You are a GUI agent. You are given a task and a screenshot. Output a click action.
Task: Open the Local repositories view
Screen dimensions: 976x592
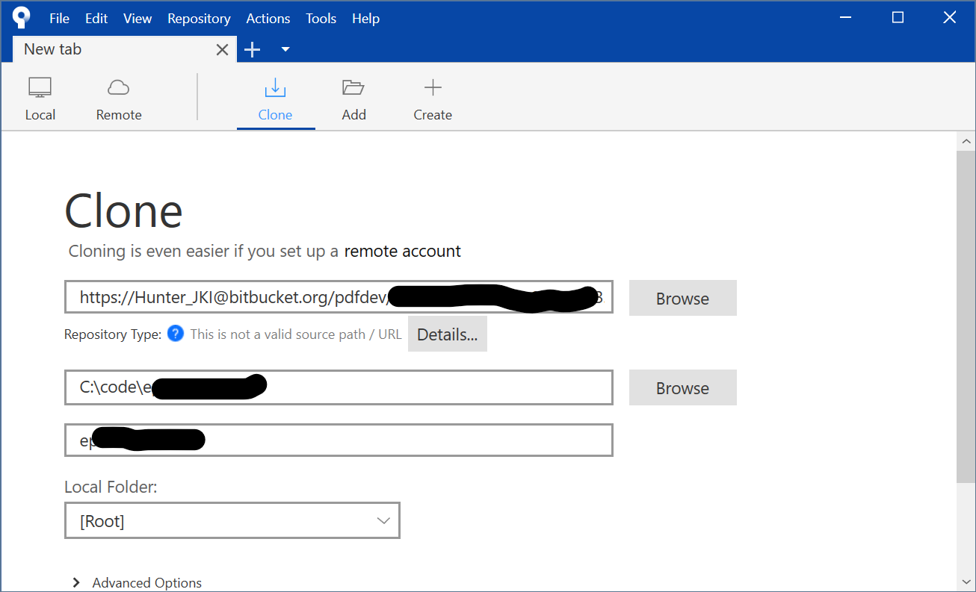tap(40, 99)
